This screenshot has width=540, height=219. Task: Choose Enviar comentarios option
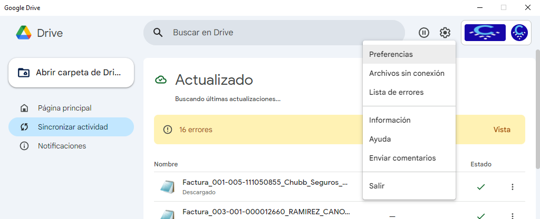click(x=402, y=158)
